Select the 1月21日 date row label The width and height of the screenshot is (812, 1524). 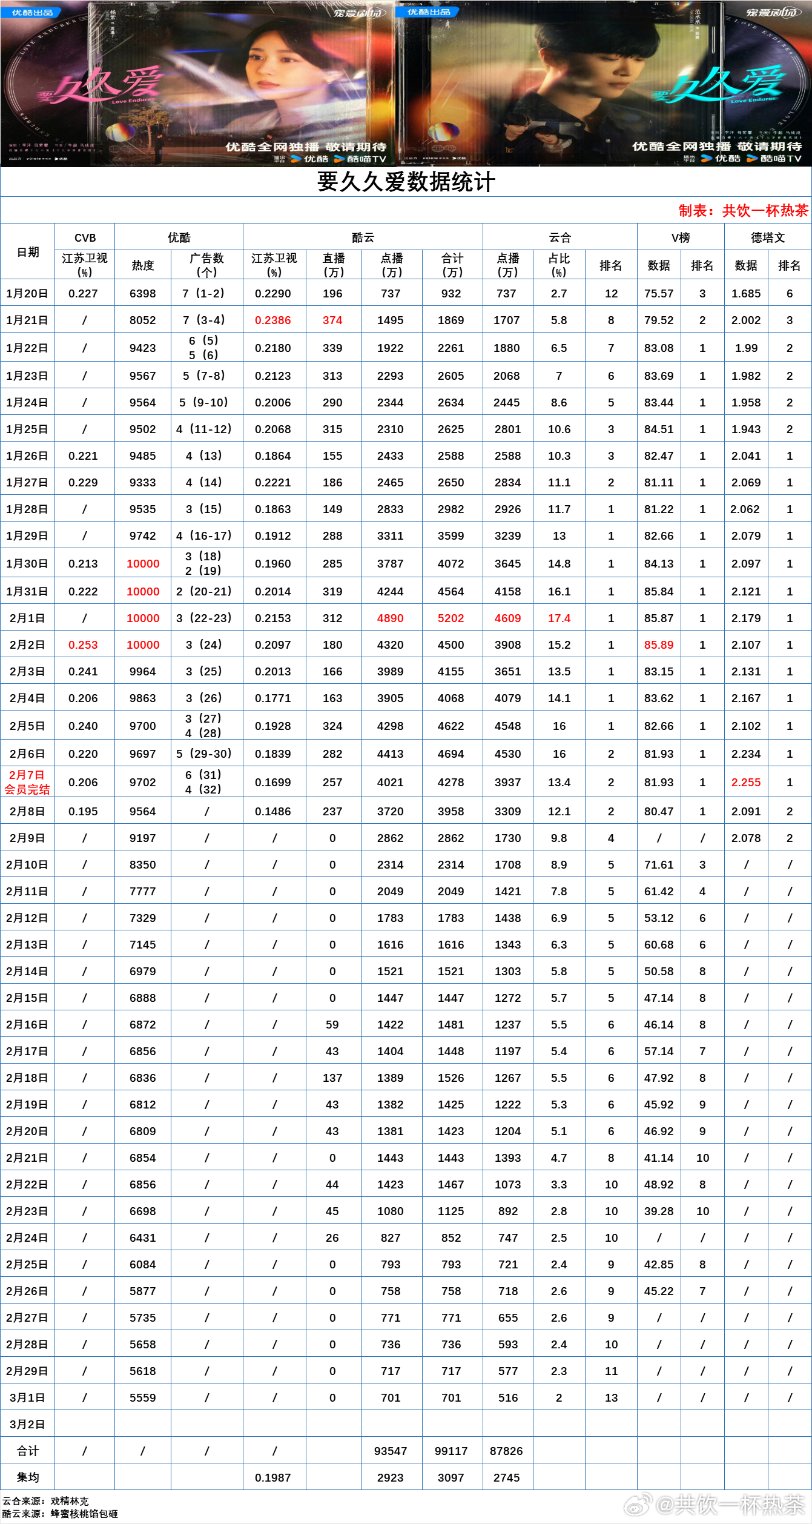27,320
